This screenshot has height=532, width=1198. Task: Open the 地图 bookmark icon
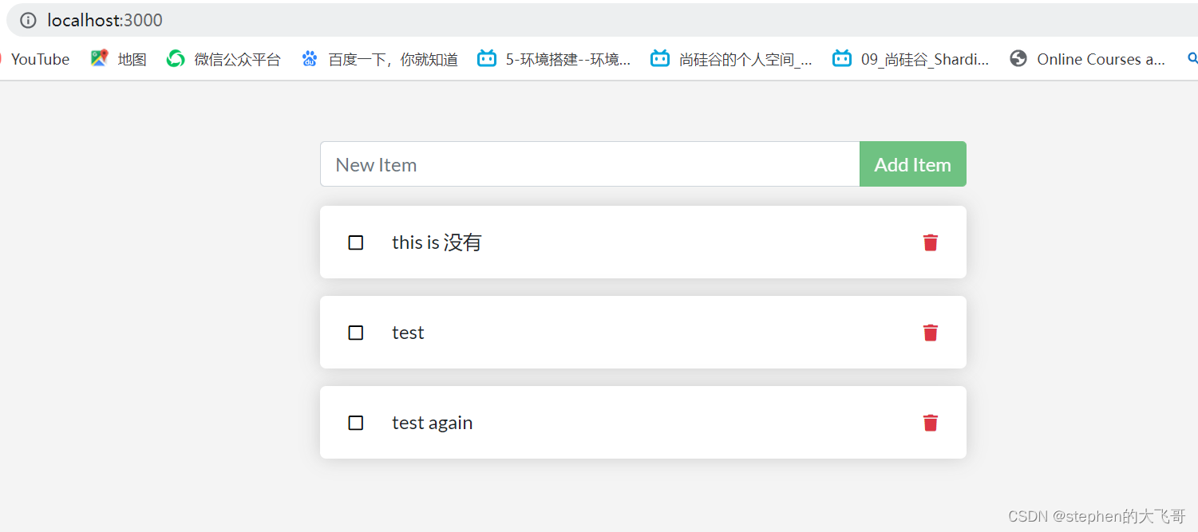coord(99,58)
